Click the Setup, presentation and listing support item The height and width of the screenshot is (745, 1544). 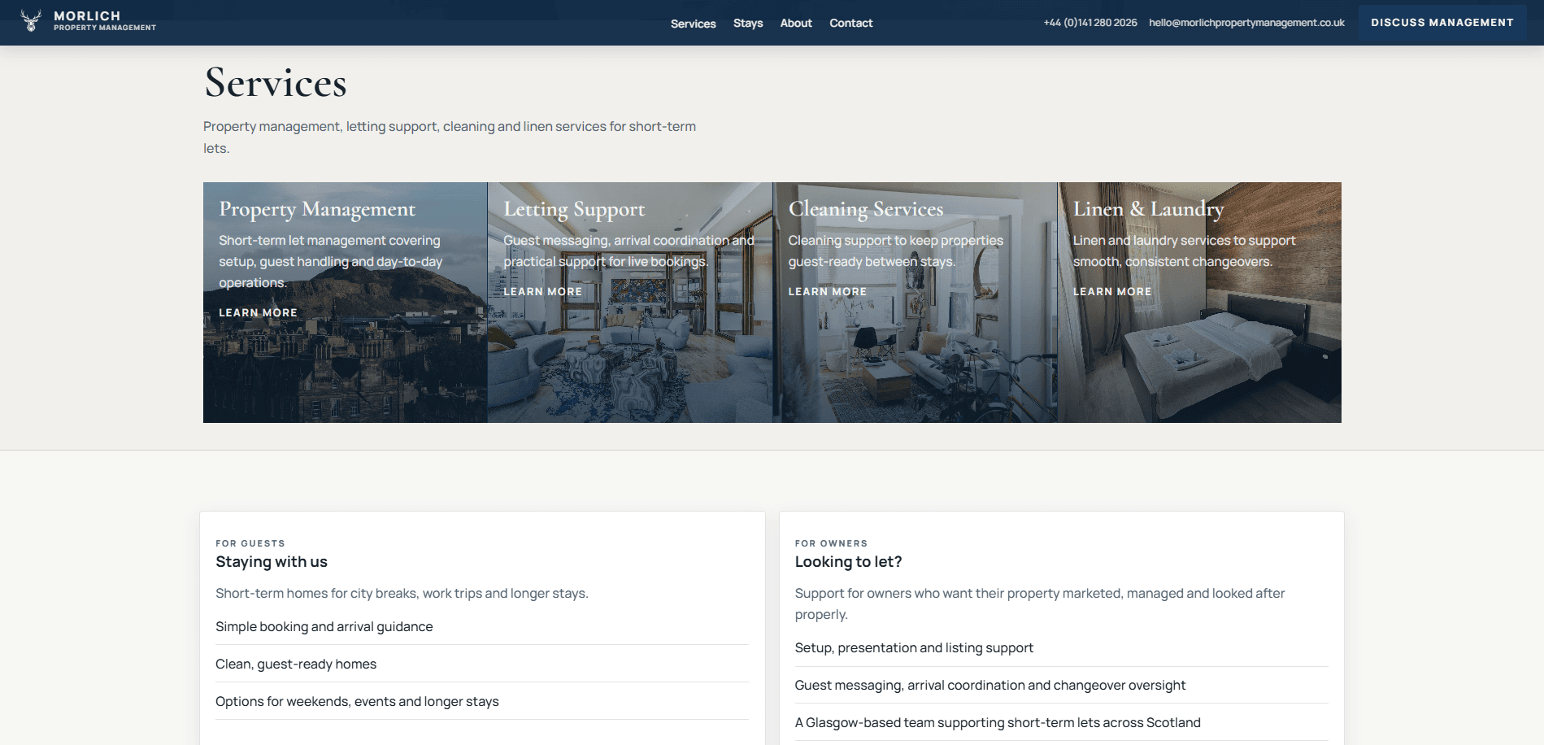point(914,647)
